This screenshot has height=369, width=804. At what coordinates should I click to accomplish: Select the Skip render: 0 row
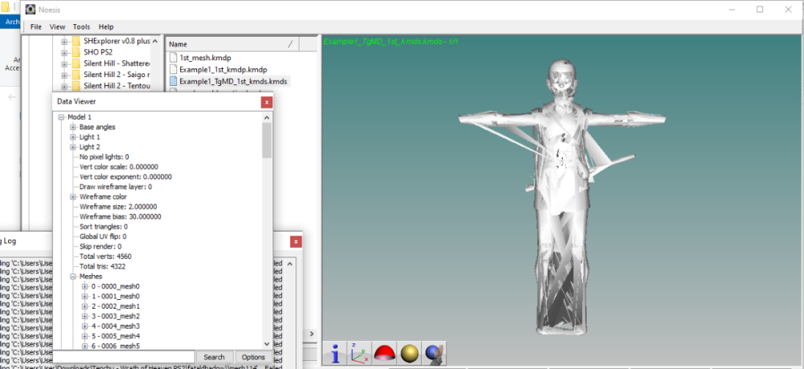pyautogui.click(x=100, y=247)
